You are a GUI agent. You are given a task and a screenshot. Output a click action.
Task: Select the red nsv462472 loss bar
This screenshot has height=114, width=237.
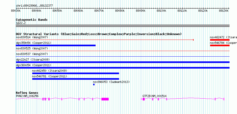point(220,40)
